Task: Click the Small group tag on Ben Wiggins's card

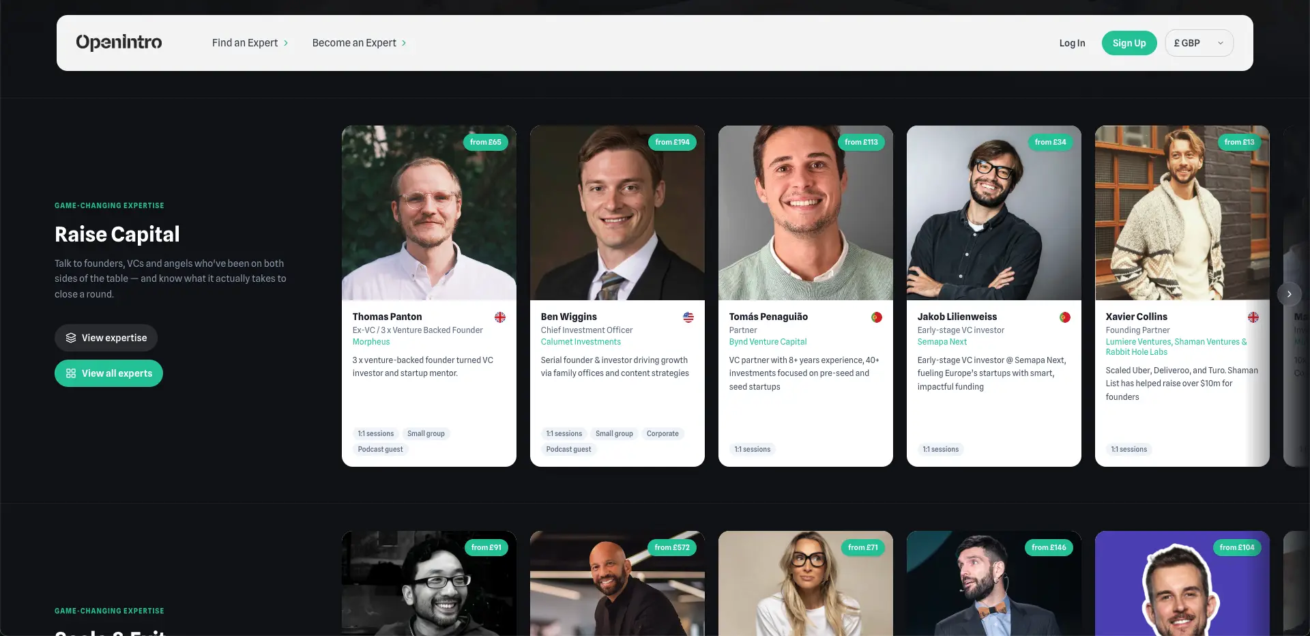Action: (614, 433)
